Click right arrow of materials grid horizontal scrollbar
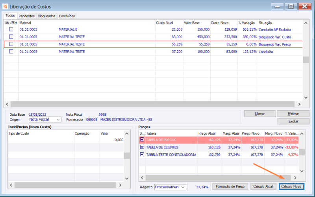 299,104
